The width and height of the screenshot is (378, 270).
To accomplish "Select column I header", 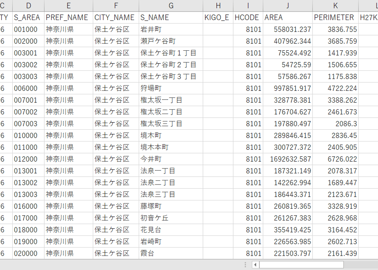I will point(248,6).
